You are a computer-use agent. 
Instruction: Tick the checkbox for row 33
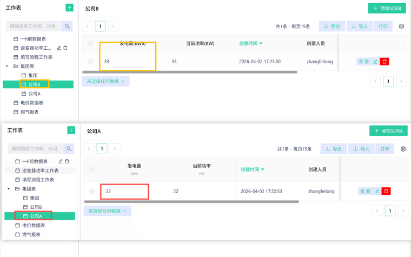coord(90,62)
